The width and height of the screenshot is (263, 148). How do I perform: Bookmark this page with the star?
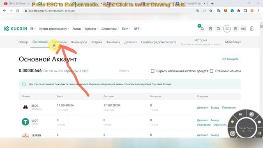(211, 11)
